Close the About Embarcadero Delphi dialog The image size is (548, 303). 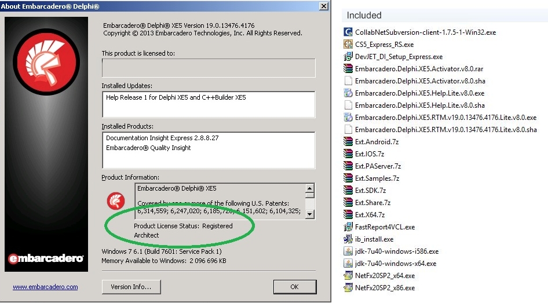[324, 6]
